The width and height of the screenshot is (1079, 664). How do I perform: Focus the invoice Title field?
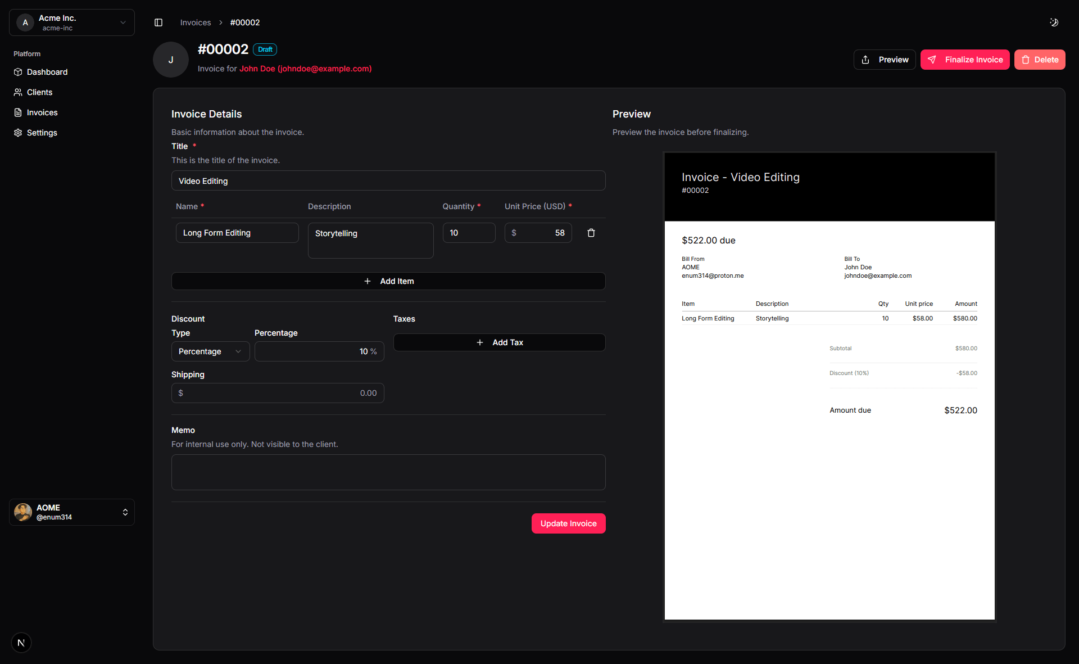[x=388, y=181]
